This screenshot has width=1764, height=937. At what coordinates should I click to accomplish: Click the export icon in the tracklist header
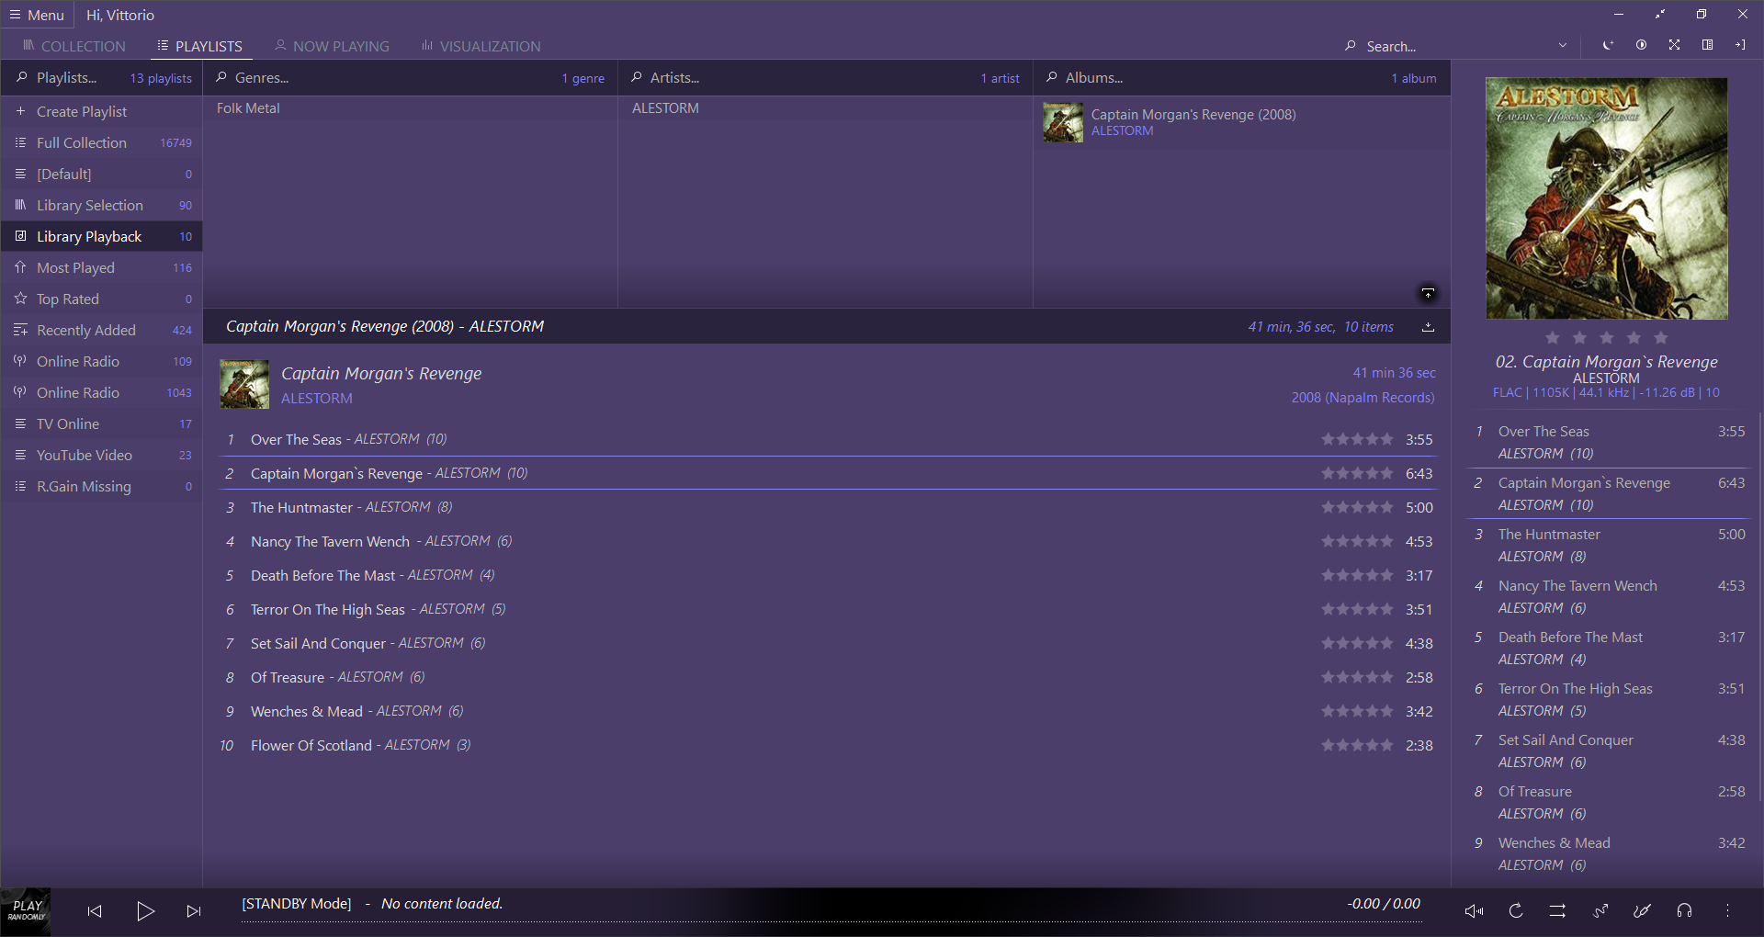[x=1428, y=327]
